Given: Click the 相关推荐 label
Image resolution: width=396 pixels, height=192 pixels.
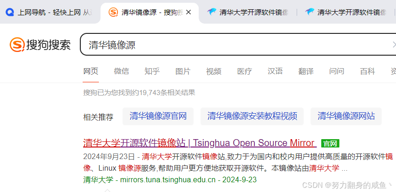Looking at the screenshot, I should pos(98,117).
